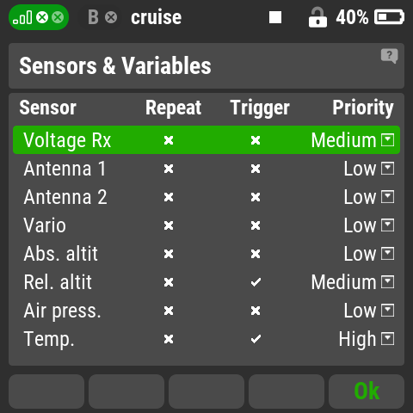413x413 pixels.
Task: Open the help speech bubble icon
Action: [x=389, y=56]
